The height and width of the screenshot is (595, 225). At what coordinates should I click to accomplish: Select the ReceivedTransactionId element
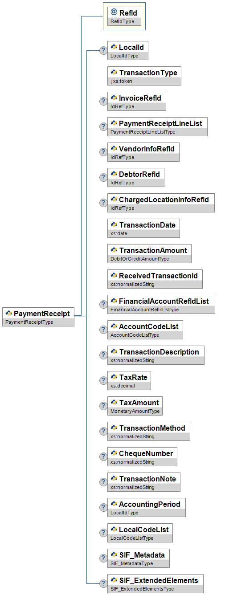pyautogui.click(x=155, y=279)
